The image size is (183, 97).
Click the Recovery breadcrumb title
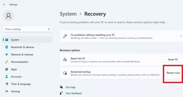click(95, 14)
